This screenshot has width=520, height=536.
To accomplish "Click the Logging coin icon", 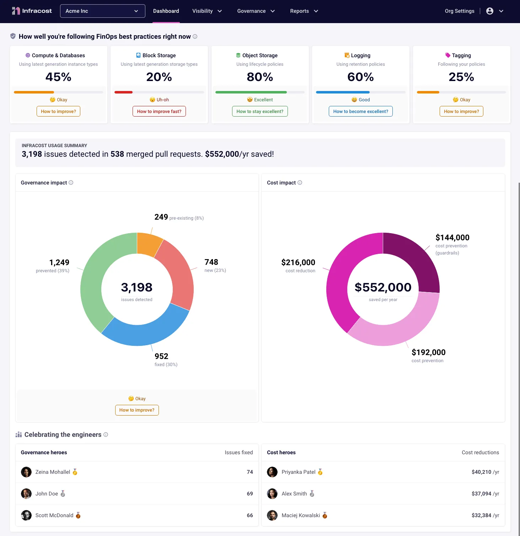I will coord(347,55).
